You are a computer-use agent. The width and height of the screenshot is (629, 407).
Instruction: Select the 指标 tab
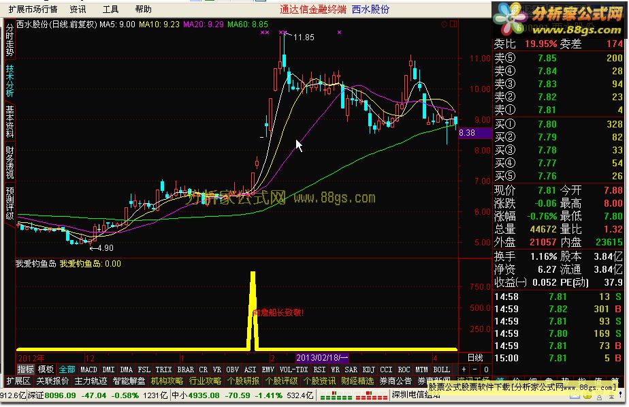pos(25,370)
